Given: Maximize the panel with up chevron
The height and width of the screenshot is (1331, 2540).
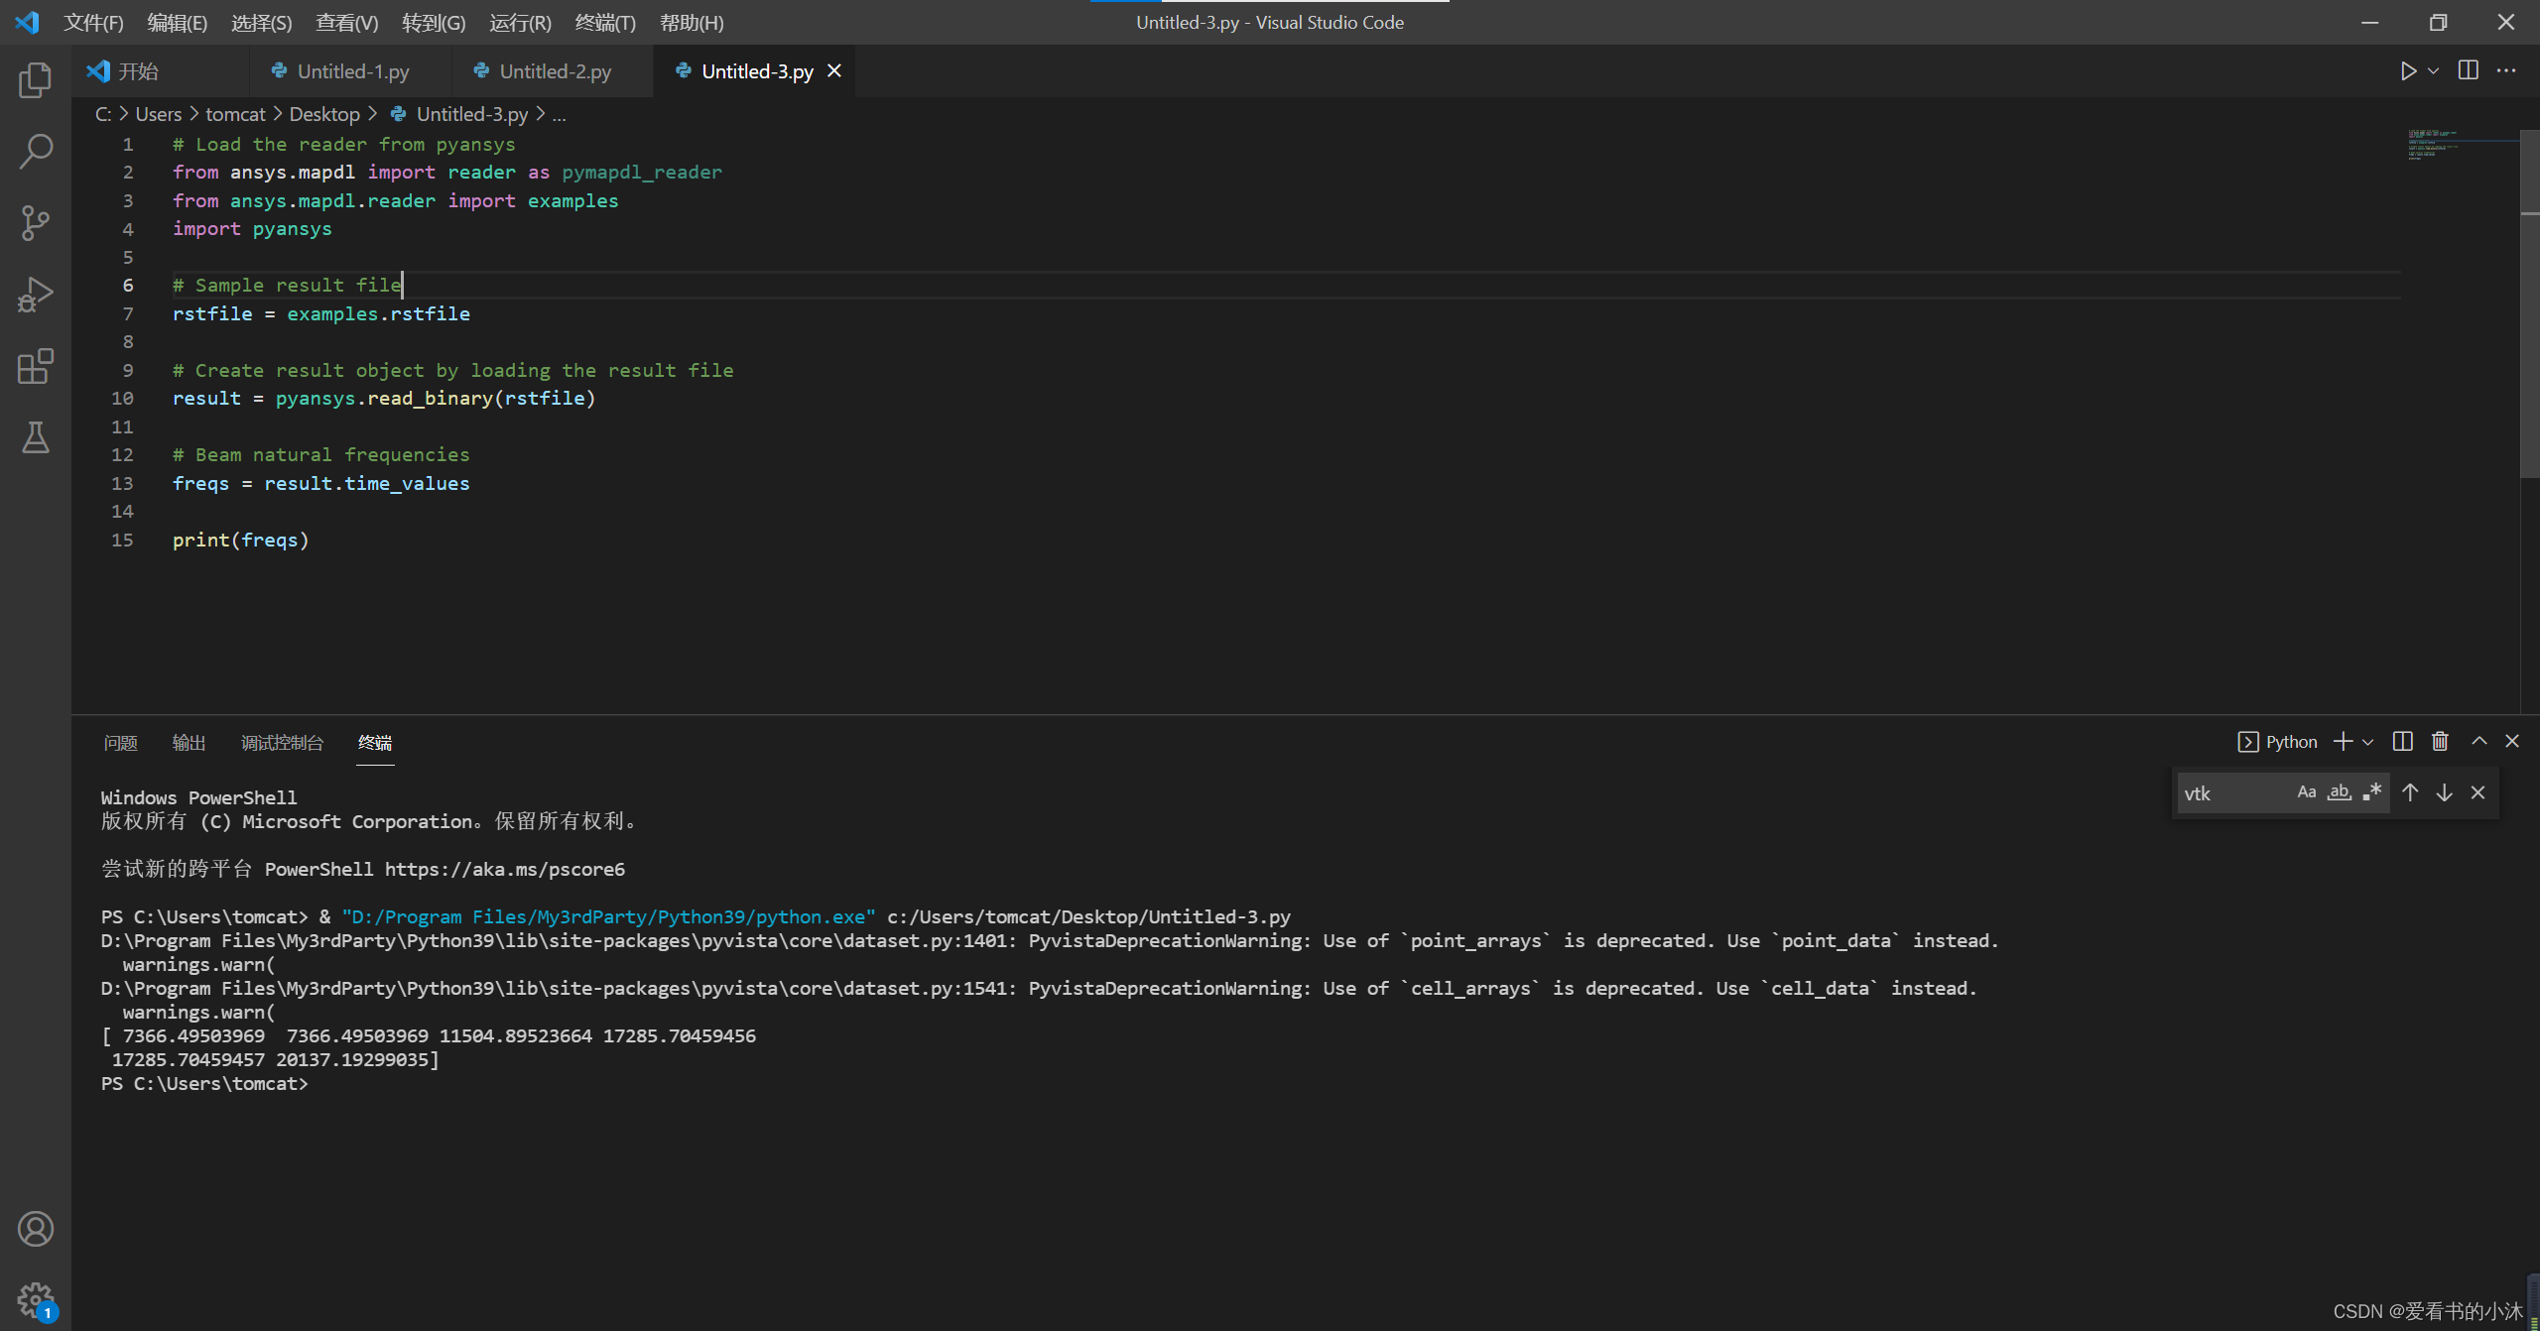Looking at the screenshot, I should click(2478, 742).
